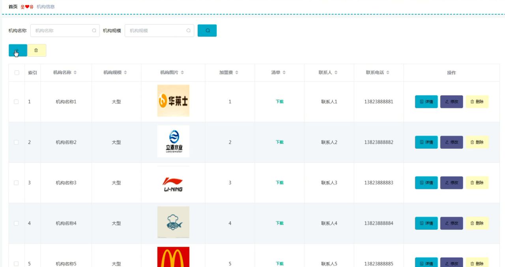Click magnifier icon in 机构规模 search field

point(189,31)
